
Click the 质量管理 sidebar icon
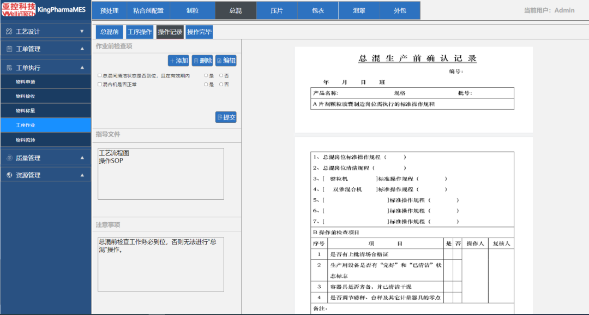click(9, 158)
